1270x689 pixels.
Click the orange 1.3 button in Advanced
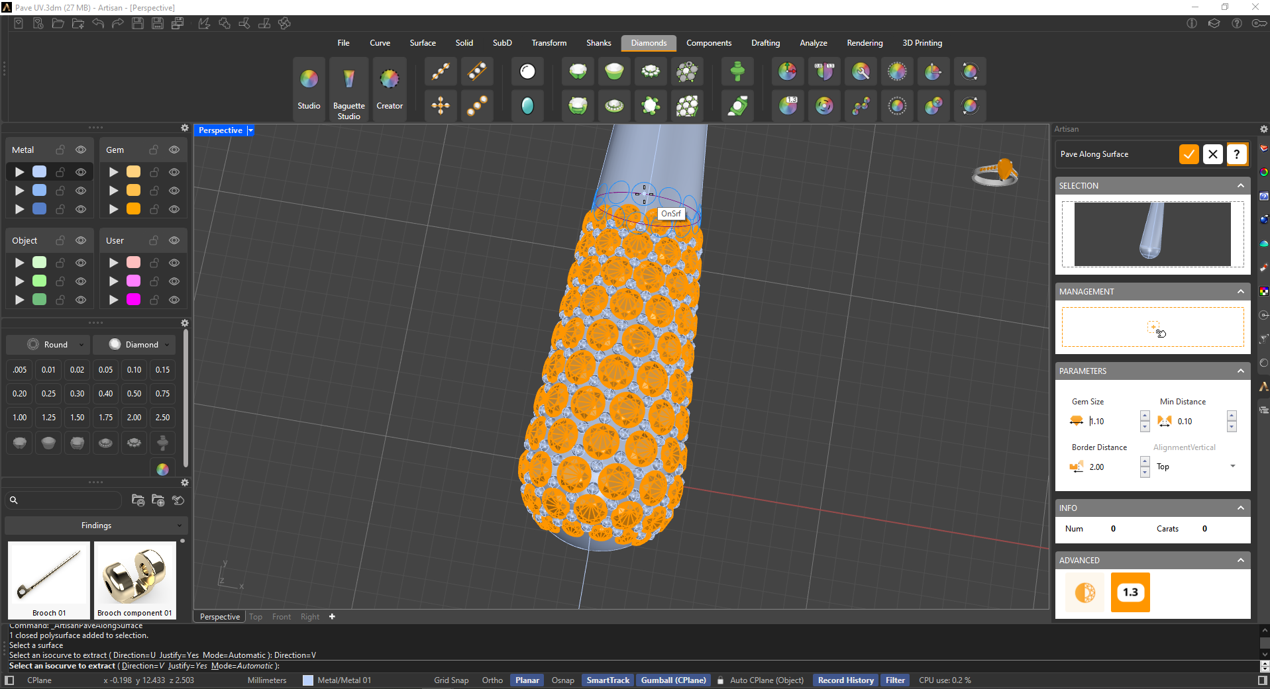1130,592
